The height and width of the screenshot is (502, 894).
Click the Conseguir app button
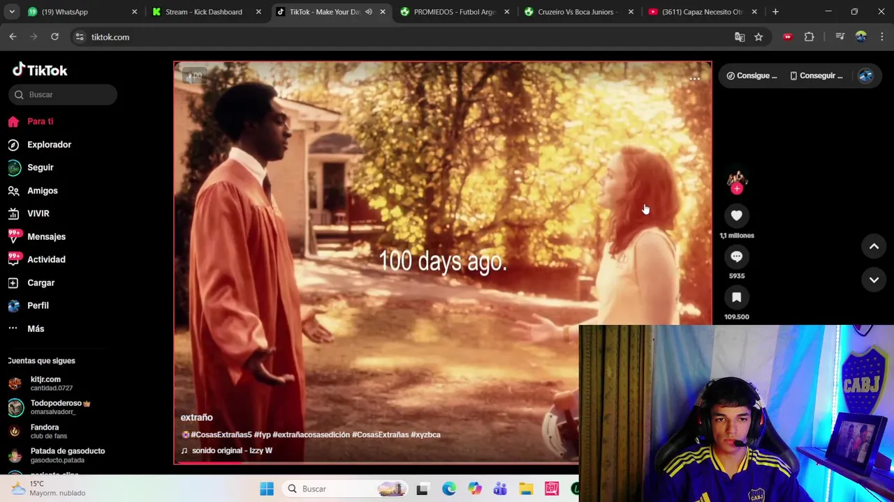click(816, 76)
